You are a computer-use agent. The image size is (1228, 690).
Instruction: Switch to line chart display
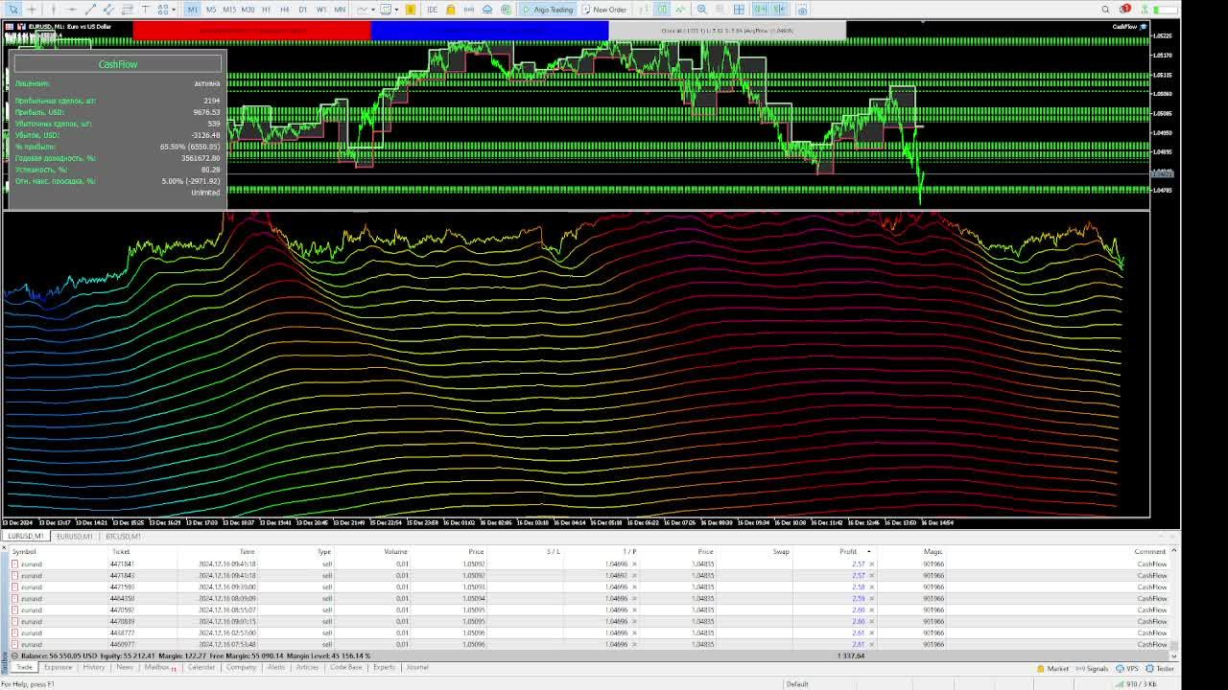[680, 10]
